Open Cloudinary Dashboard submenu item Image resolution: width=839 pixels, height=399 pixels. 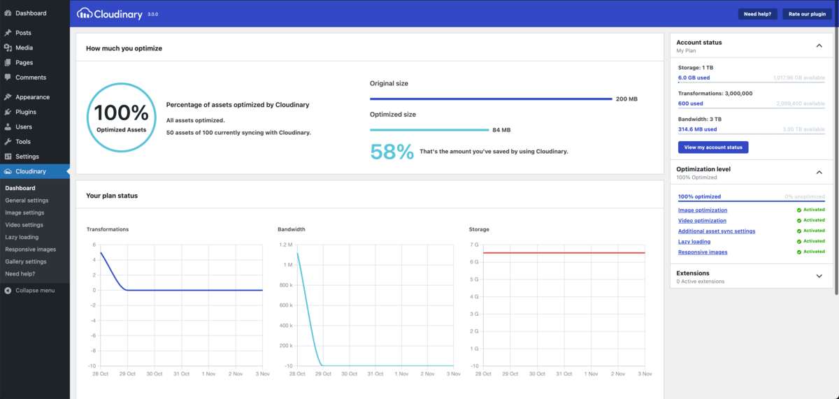(20, 188)
